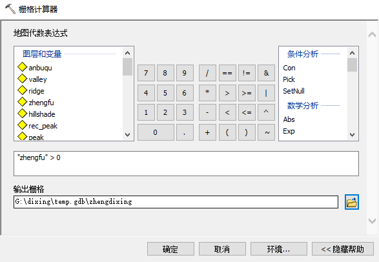Add the Con conditional function
The image size is (379, 262).
point(289,68)
